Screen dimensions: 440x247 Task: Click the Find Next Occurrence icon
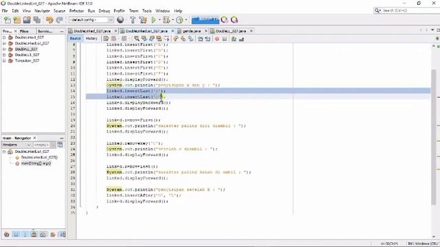pyautogui.click(x=151, y=38)
